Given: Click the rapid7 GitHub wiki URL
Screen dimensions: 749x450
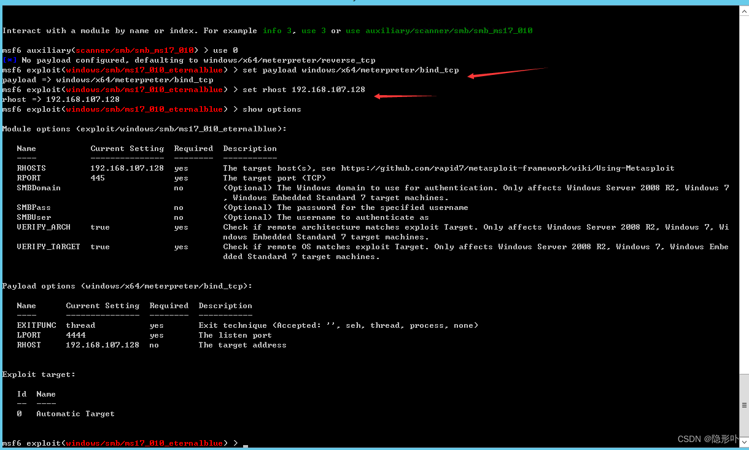Looking at the screenshot, I should tap(508, 168).
